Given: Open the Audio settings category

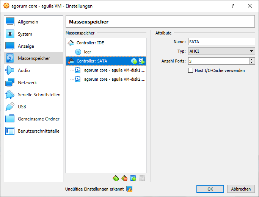Looking at the screenshot, I should tap(33, 70).
